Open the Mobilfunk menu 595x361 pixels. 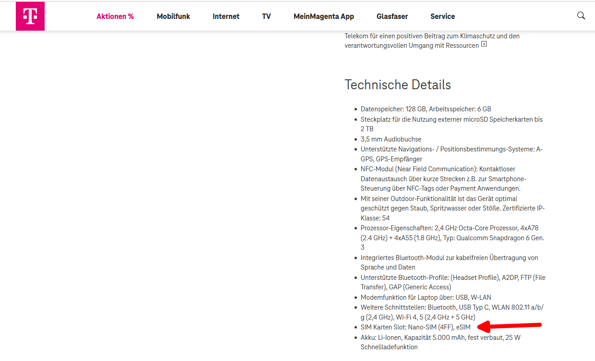[173, 16]
